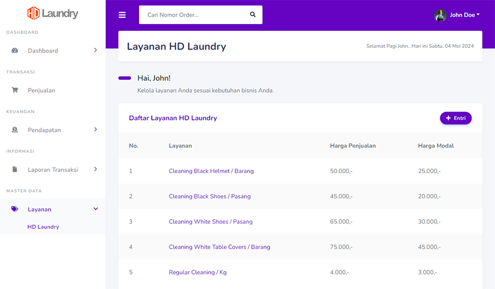This screenshot has height=289, width=495.
Task: Click the Pendapatan money icon
Action: point(15,130)
